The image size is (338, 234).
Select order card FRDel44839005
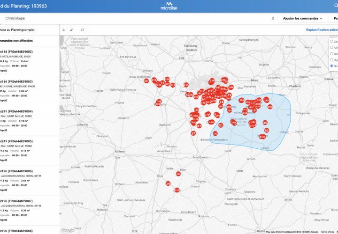pos(30,151)
